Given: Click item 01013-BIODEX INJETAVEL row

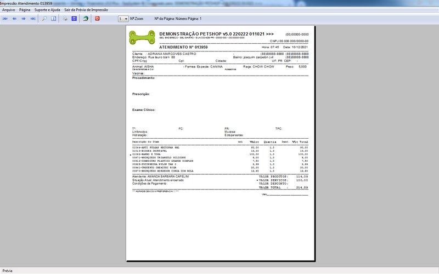Looking at the screenshot, I should (x=220, y=151).
